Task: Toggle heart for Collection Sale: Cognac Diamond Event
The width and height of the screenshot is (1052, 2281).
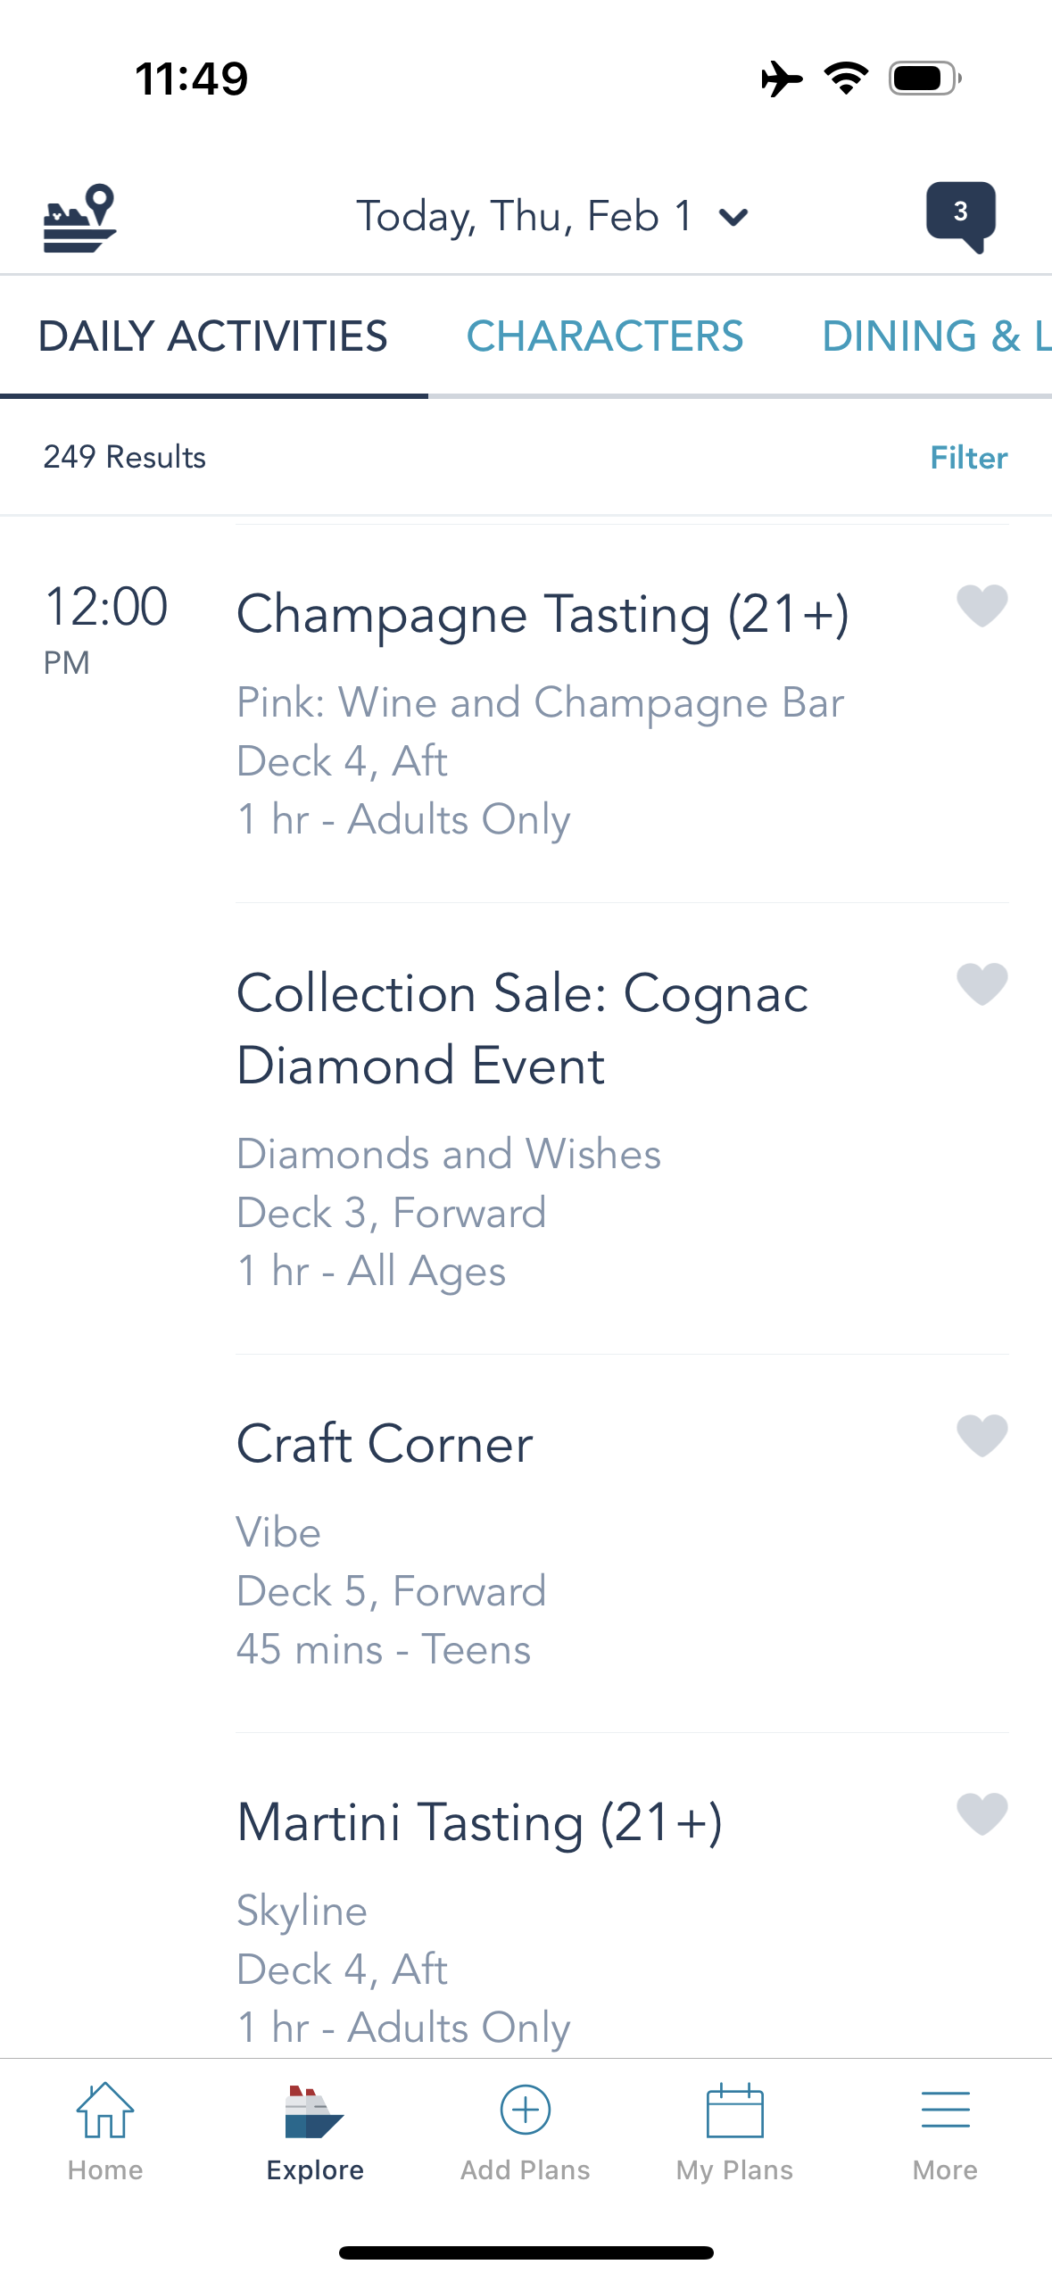Action: 982,984
